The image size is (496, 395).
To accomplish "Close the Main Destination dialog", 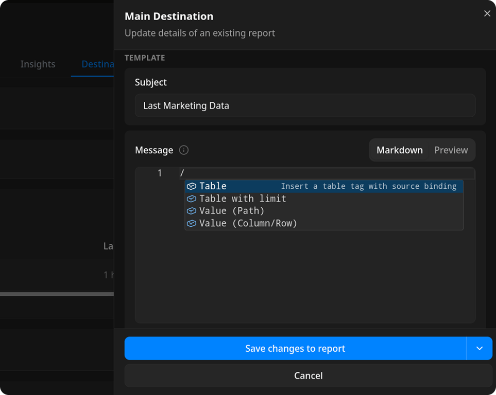I will click(x=487, y=13).
